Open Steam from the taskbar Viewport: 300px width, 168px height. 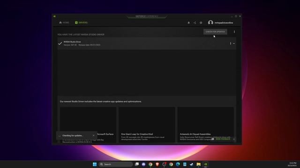(192, 164)
